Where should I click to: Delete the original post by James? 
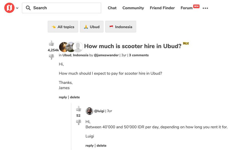(x=75, y=97)
